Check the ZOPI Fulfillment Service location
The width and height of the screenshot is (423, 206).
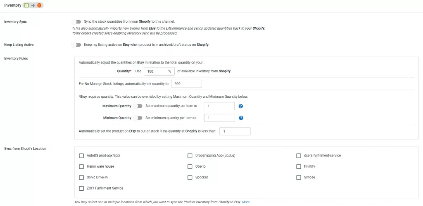click(81, 188)
